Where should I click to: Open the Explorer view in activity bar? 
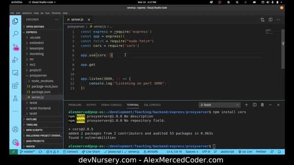(x=15, y=22)
